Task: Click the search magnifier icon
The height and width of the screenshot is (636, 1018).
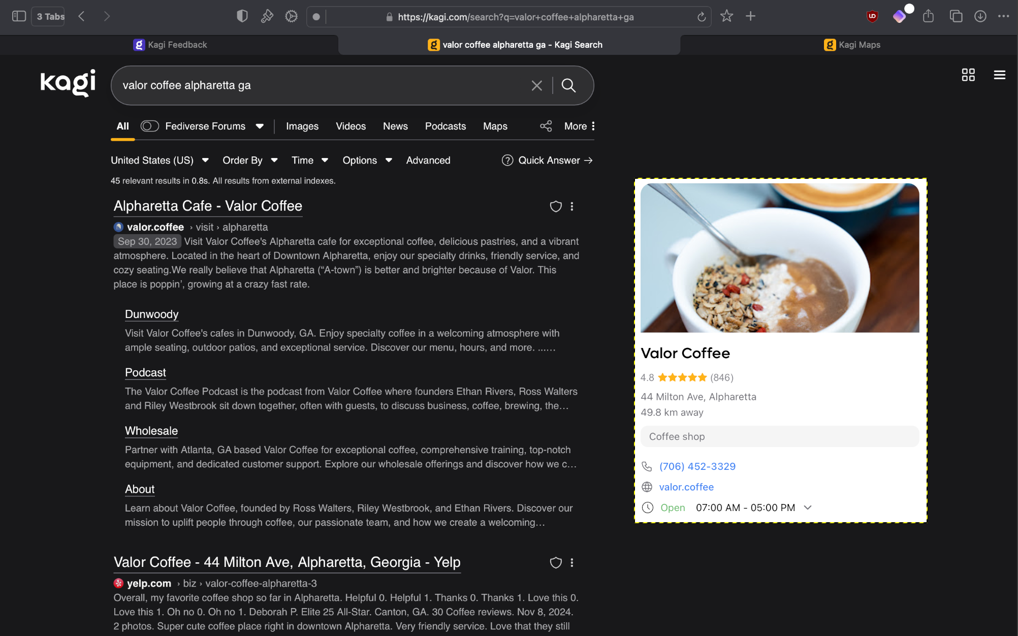Action: 568,85
